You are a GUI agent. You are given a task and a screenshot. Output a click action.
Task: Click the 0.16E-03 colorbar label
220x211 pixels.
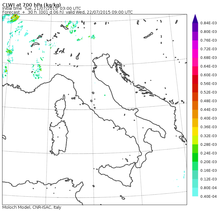point(208,171)
